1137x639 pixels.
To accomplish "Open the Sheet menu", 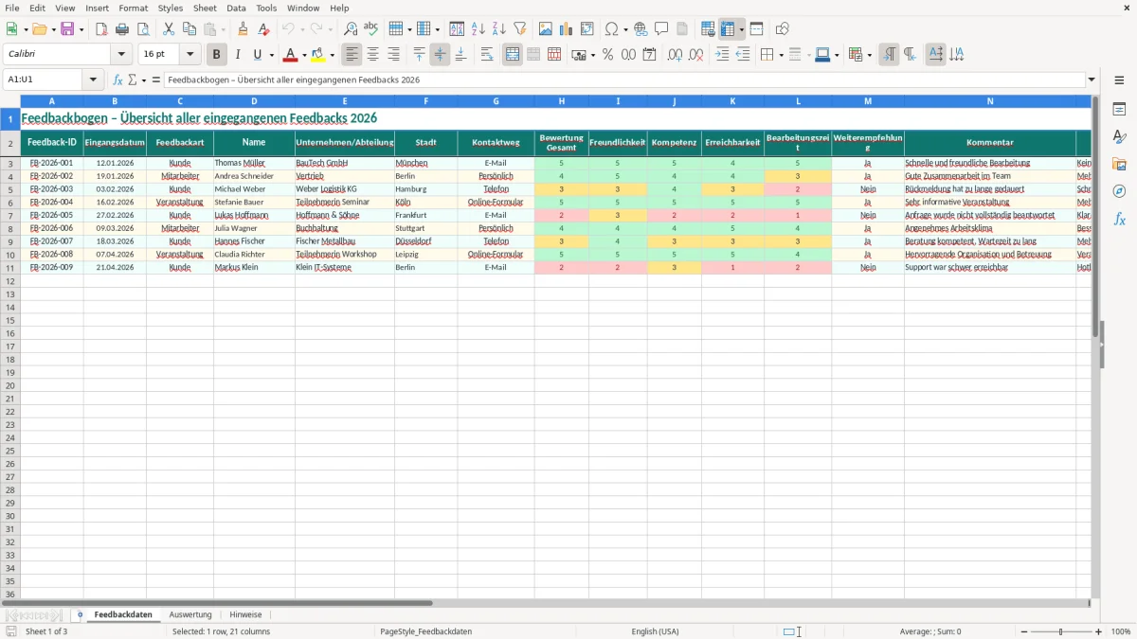I will point(205,8).
